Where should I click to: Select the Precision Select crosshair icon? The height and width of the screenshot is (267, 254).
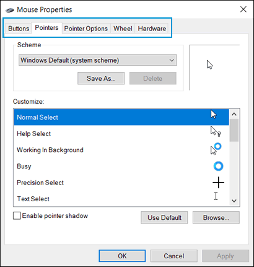pos(218,183)
